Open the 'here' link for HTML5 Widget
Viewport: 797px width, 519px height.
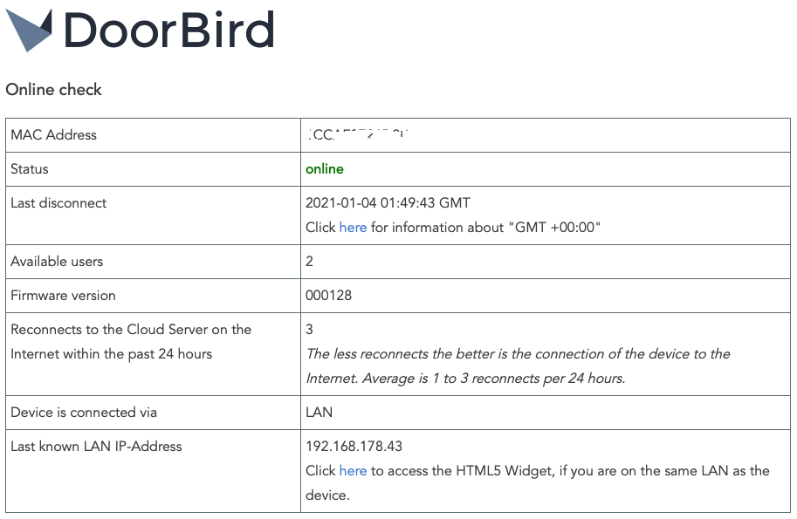pos(353,471)
